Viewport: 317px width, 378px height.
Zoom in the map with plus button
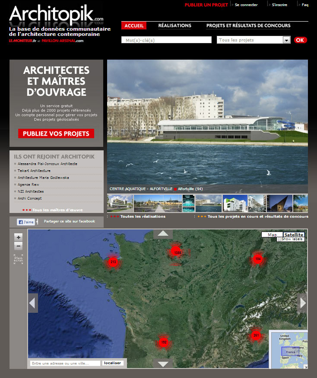point(18,237)
